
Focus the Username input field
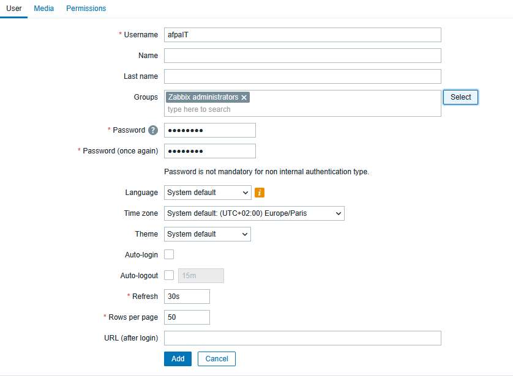click(x=302, y=35)
